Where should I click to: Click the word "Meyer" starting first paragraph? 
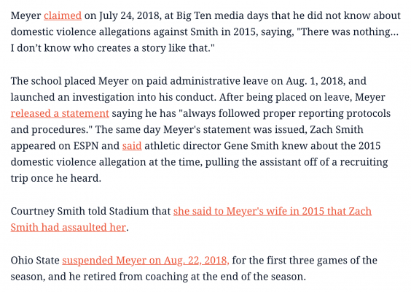tap(26, 16)
